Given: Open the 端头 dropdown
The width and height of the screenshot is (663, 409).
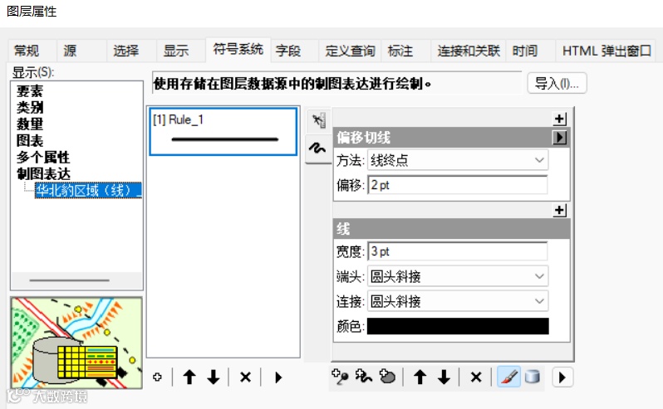Looking at the screenshot, I should coord(458,276).
